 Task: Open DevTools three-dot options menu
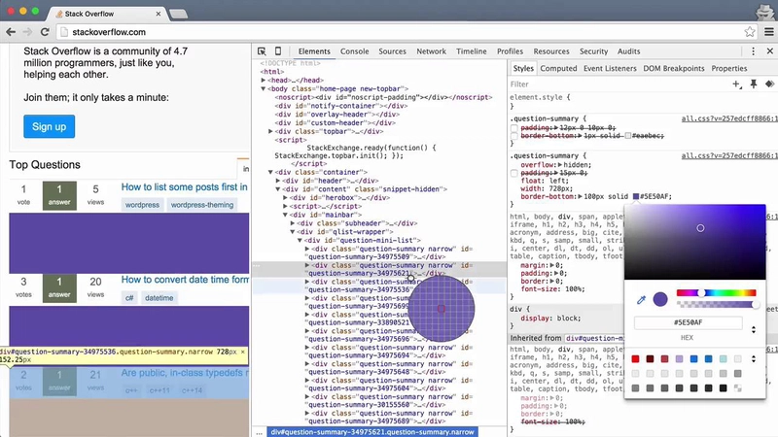[753, 51]
